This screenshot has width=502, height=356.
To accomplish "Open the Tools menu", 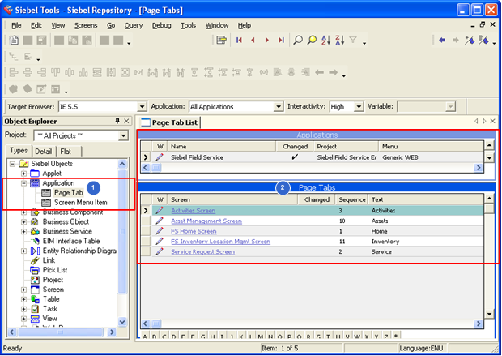I will [x=188, y=25].
